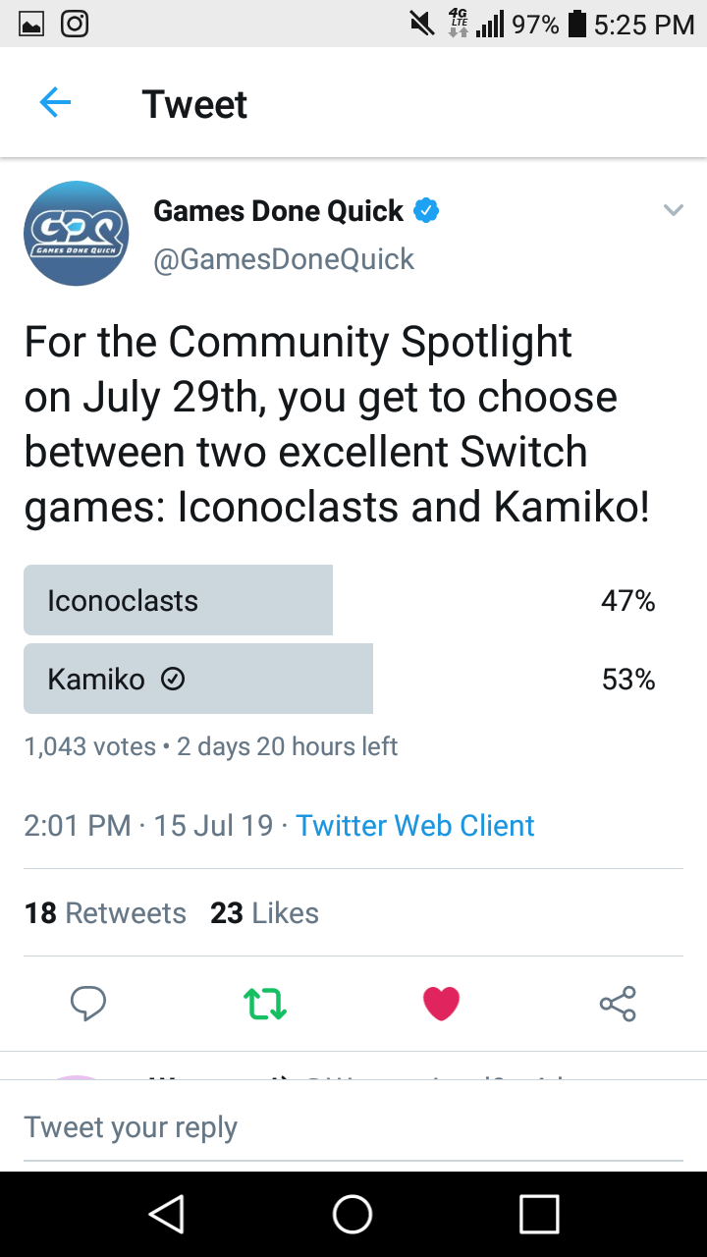This screenshot has width=707, height=1257.
Task: Tap the verified badge next to name
Action: [426, 210]
